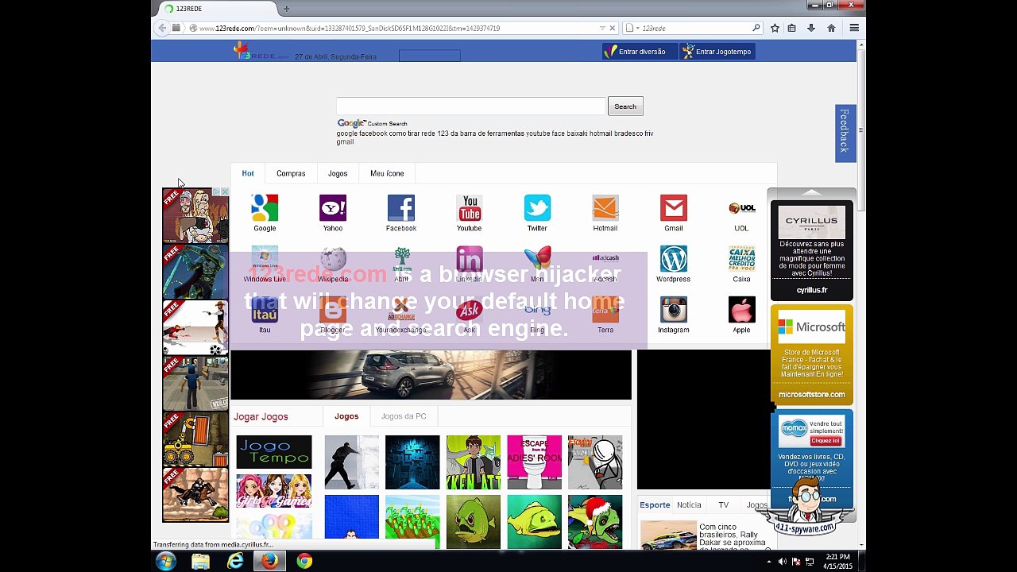Open the Ben 10 game thumbnail

click(x=474, y=462)
